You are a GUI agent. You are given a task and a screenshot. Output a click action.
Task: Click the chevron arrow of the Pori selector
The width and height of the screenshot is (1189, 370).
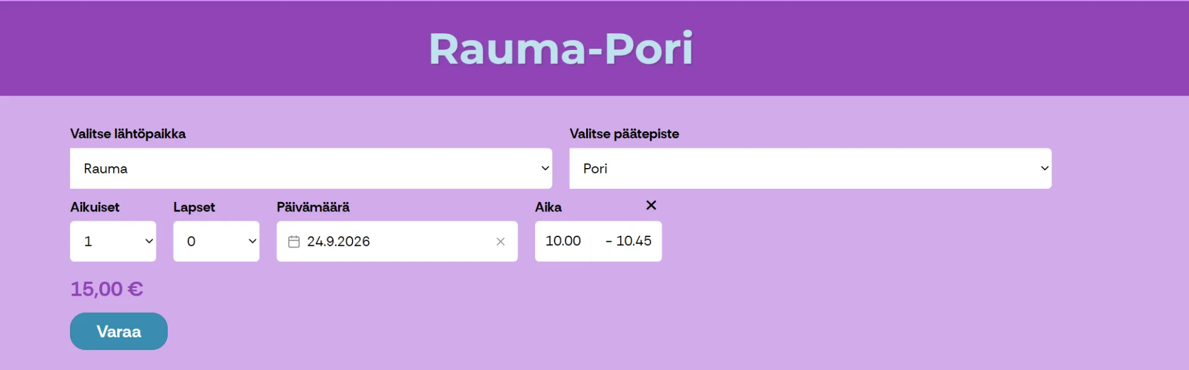pyautogui.click(x=1045, y=169)
